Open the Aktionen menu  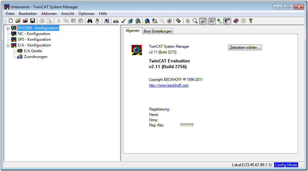(x=49, y=14)
